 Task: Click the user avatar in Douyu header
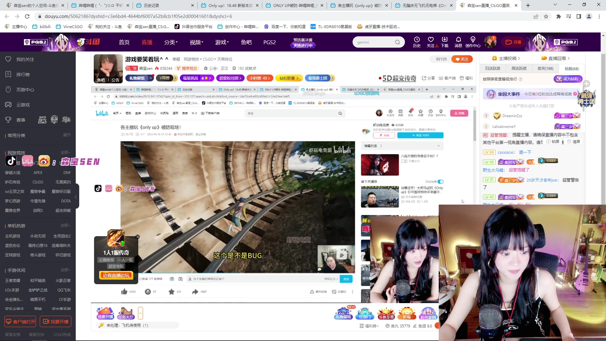(490, 42)
